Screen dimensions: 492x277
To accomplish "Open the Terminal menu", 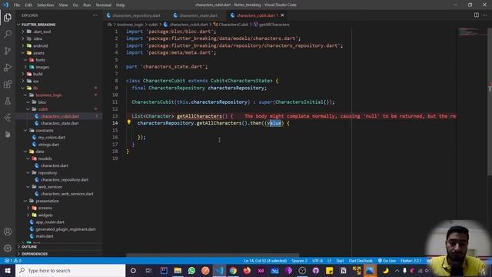I will click(x=103, y=5).
